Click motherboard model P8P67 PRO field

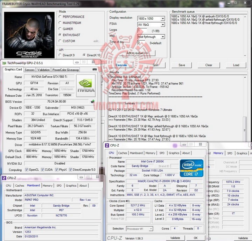coord(47,200)
